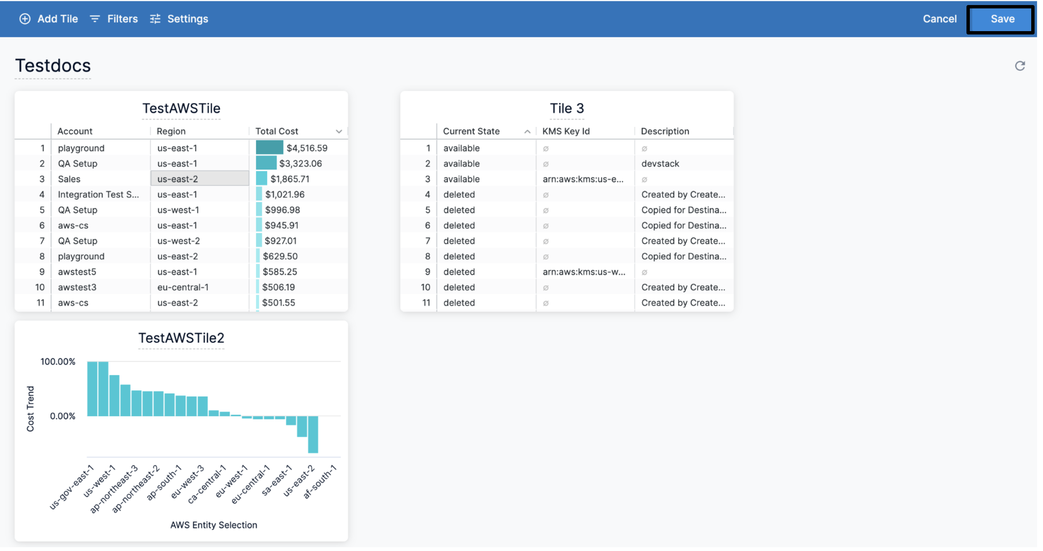
Task: Click the TestAWSTile2 chart title
Action: pyautogui.click(x=181, y=338)
